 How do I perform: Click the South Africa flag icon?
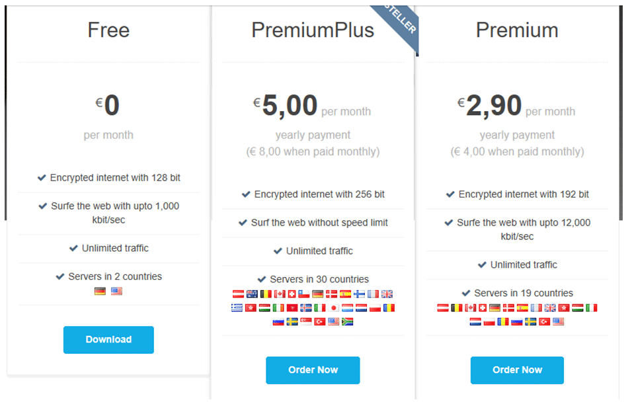tap(347, 322)
